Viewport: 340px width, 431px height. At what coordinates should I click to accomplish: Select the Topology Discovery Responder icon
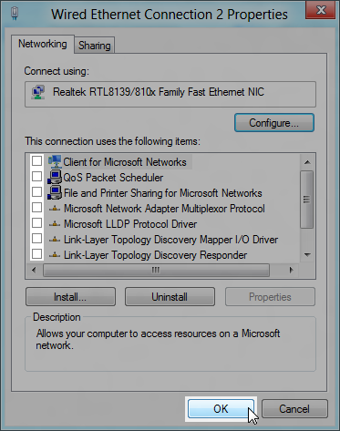coord(55,255)
